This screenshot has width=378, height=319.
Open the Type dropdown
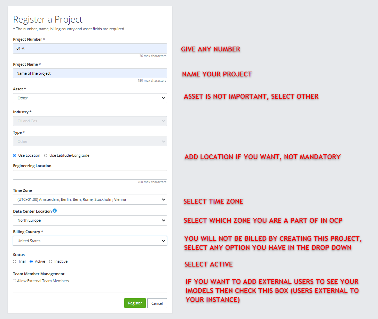pos(90,142)
